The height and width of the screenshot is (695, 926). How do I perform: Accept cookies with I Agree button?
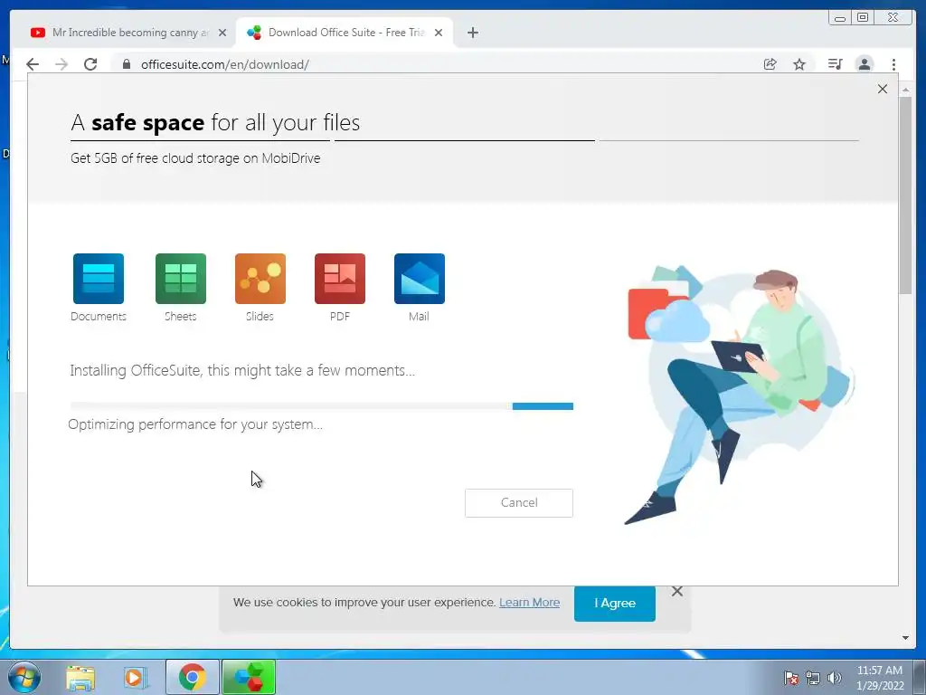(x=614, y=604)
